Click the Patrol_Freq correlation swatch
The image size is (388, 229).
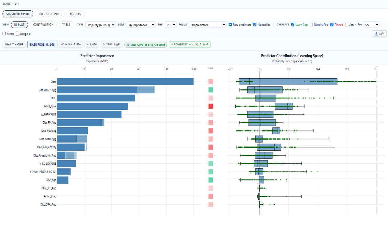tap(211, 196)
